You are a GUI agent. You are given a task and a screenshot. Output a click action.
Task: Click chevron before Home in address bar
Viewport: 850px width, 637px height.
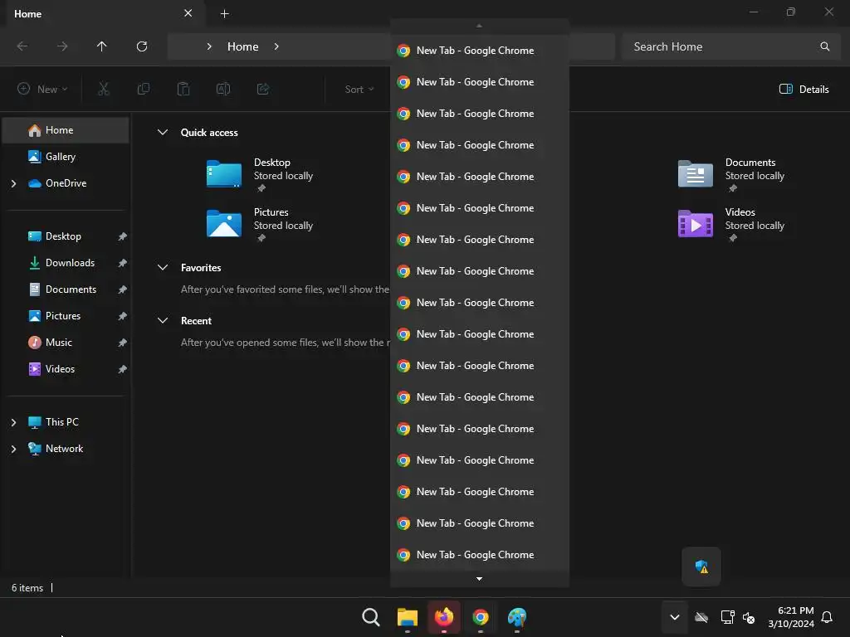[x=209, y=46]
